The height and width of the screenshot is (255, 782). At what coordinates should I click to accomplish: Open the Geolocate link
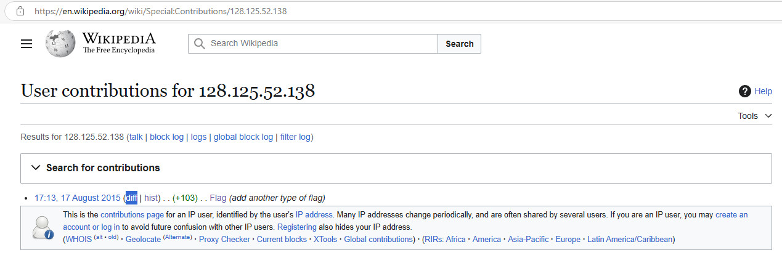click(x=142, y=239)
